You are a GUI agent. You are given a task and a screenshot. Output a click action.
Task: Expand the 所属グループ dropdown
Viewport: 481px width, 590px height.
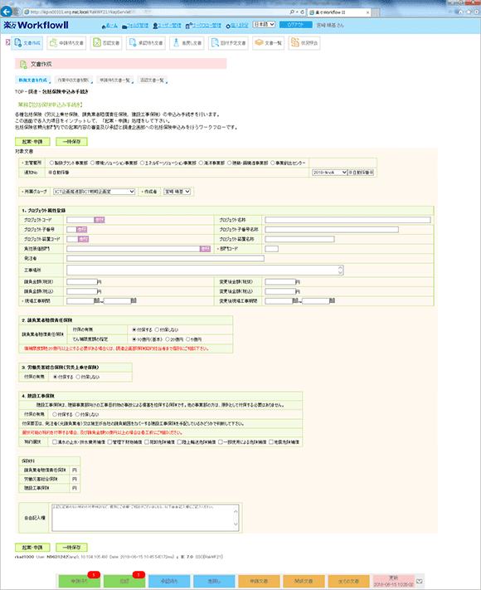tap(94, 192)
